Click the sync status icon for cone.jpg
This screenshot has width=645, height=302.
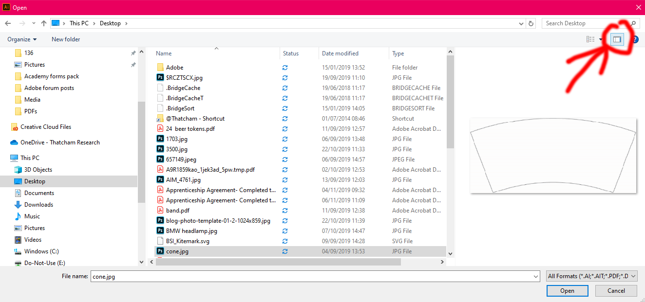click(285, 251)
